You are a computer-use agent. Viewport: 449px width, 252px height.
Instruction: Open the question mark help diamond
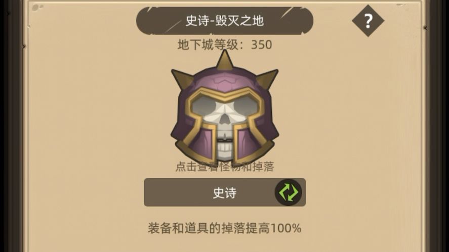pos(368,21)
